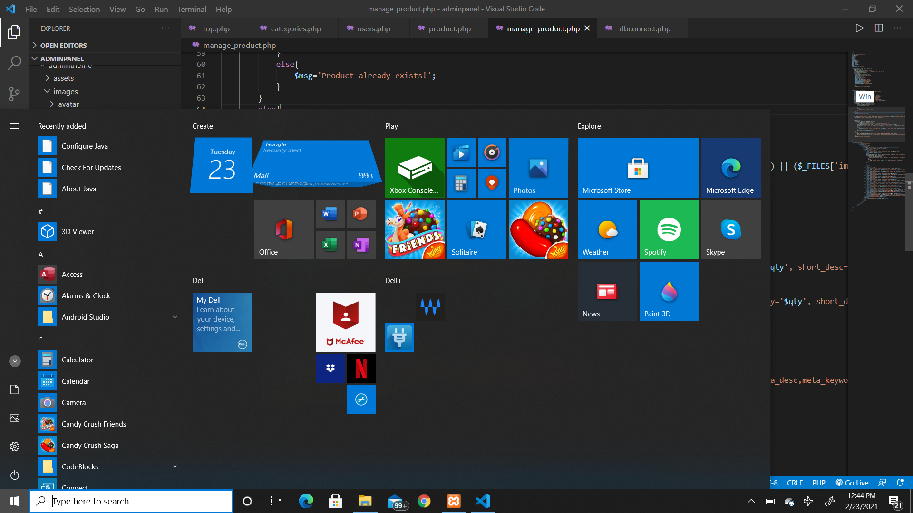913x513 pixels.
Task: Open the Dropbox tile
Action: point(330,369)
